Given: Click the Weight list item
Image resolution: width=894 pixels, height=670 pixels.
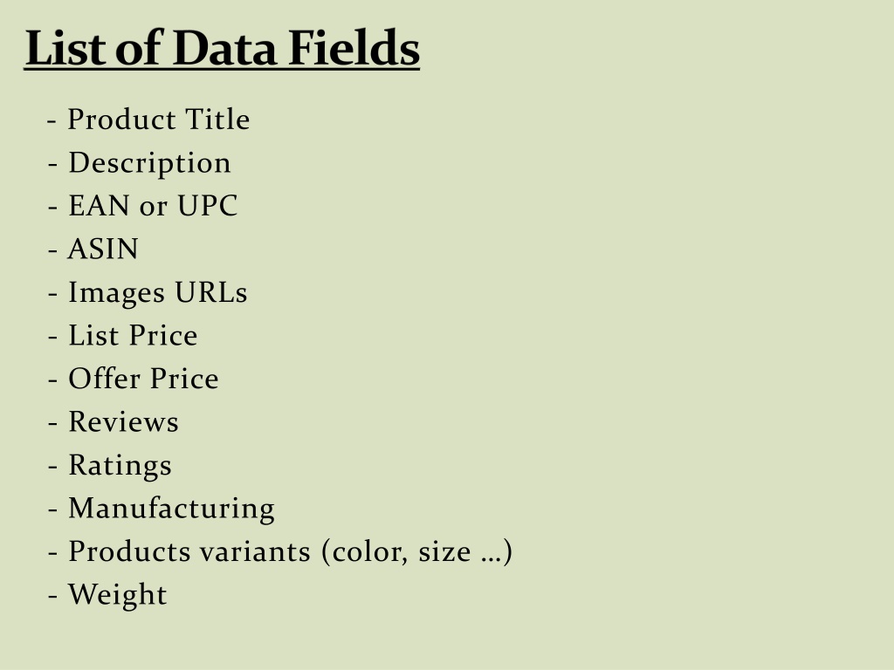Looking at the screenshot, I should coord(107,596).
